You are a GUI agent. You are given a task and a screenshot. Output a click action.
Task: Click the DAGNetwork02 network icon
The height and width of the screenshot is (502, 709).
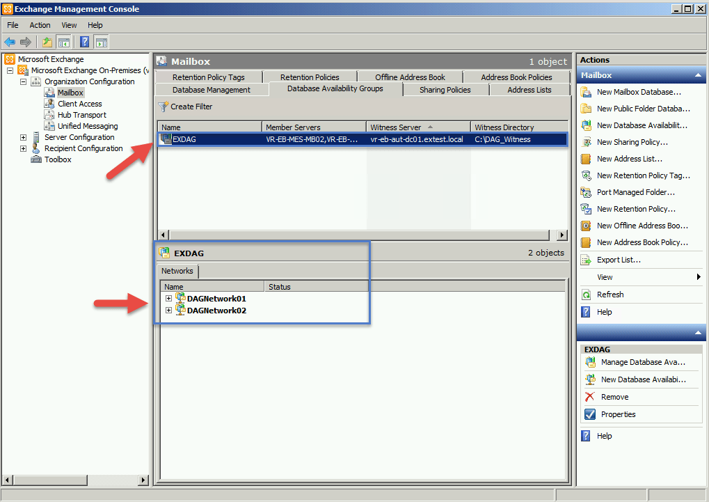(x=180, y=310)
